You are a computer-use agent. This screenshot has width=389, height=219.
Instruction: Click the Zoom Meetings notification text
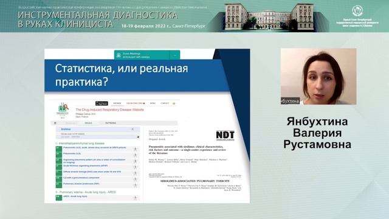click(136, 55)
